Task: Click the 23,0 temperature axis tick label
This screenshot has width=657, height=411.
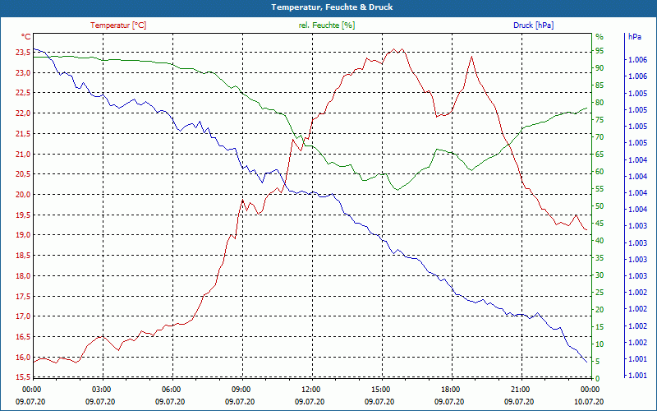Action: (23, 73)
